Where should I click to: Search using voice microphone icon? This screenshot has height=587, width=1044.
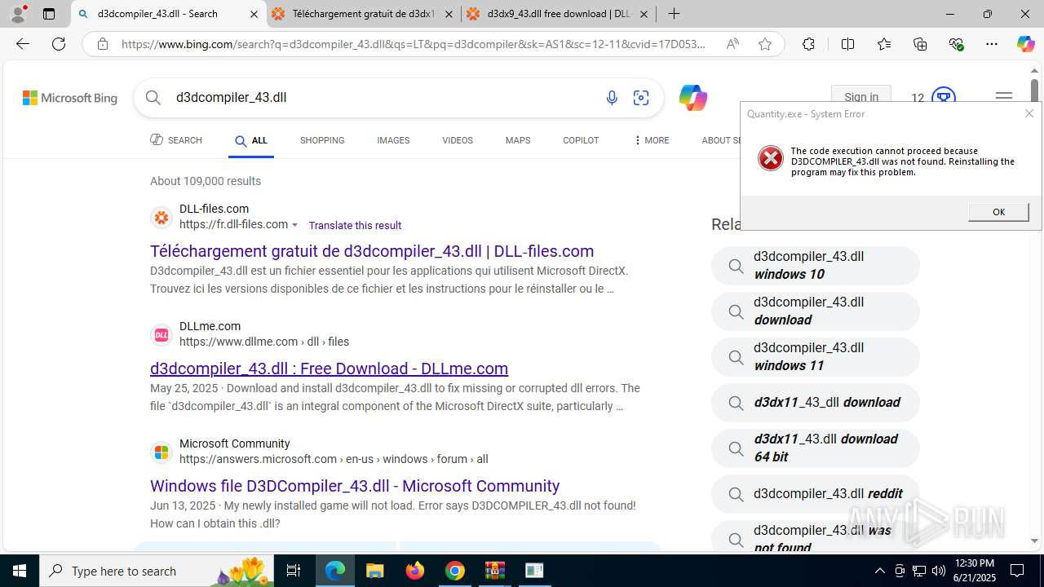click(x=612, y=98)
